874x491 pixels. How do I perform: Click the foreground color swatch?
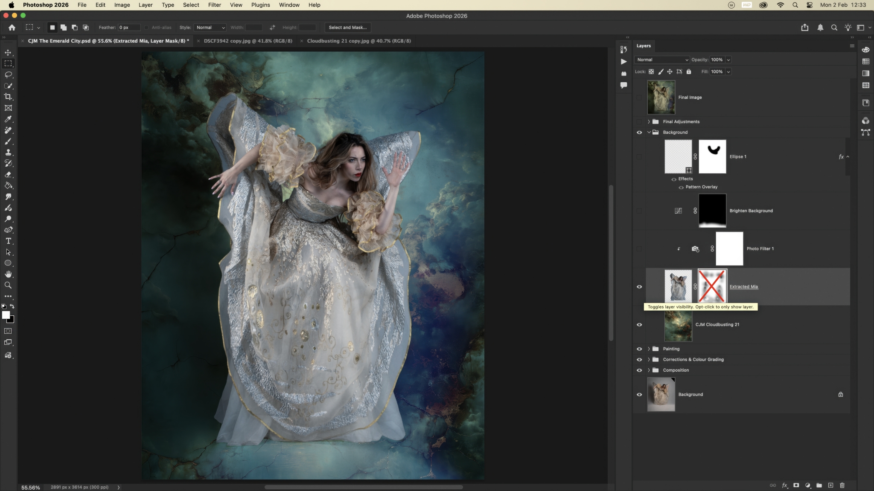coord(6,315)
